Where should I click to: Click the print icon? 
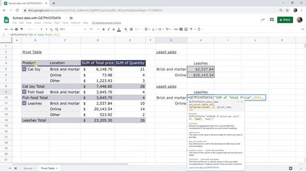pyautogui.click(x=17, y=29)
